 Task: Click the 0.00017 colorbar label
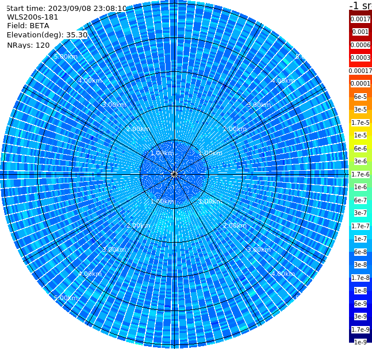pyautogui.click(x=361, y=71)
